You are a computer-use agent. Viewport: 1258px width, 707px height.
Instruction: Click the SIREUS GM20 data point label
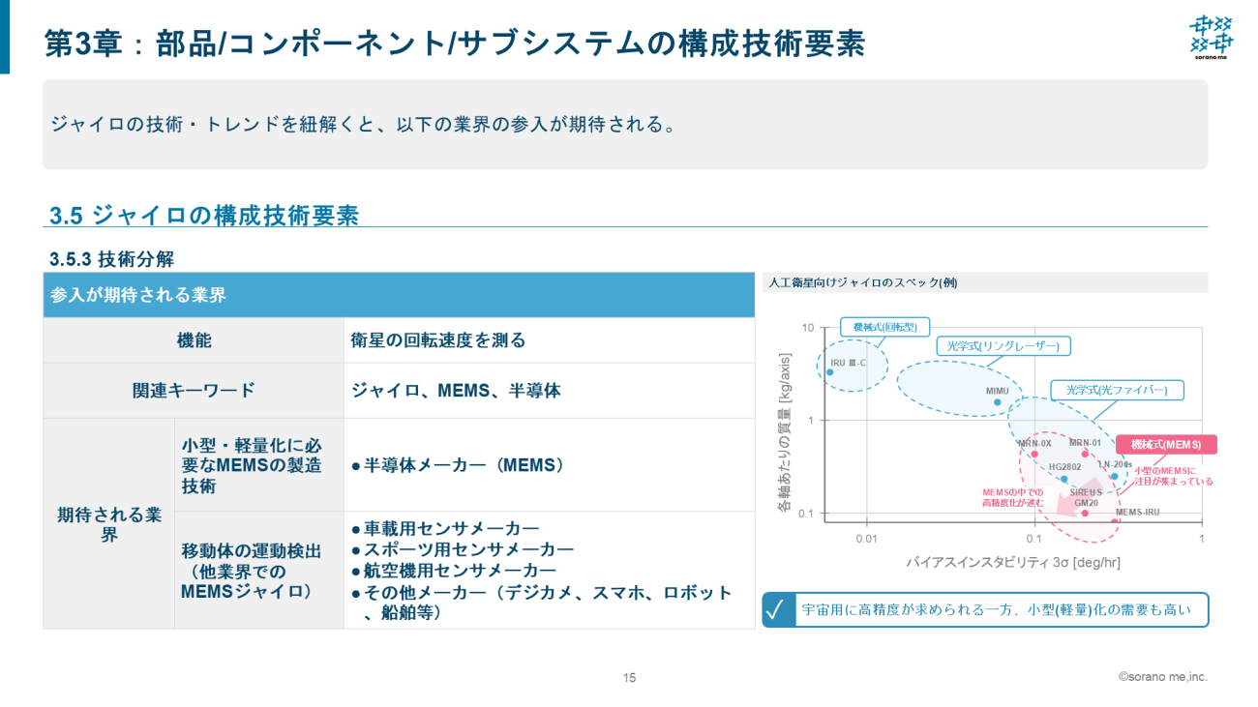(x=1086, y=497)
